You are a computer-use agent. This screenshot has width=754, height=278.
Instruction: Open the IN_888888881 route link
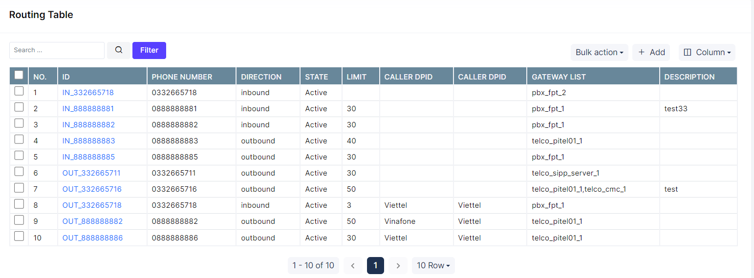click(x=88, y=109)
